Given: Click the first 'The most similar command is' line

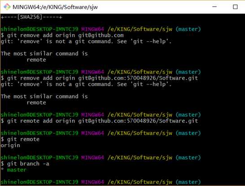Looking at the screenshot, I should pos(44,53).
